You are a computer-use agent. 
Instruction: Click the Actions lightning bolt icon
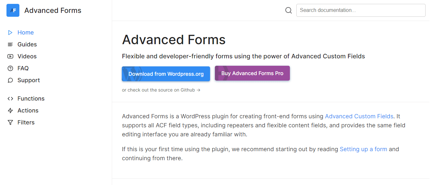[10, 111]
